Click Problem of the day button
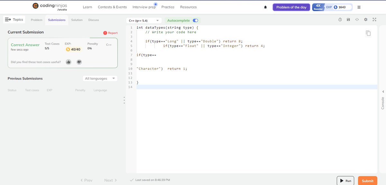Screen dimensions: 386x185 pyautogui.click(x=291, y=7)
